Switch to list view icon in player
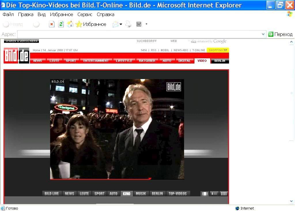295x211 pixels. (214, 193)
